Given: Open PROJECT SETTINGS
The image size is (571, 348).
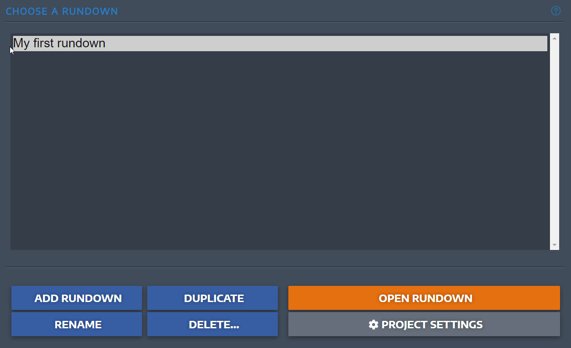Looking at the screenshot, I should coord(424,324).
